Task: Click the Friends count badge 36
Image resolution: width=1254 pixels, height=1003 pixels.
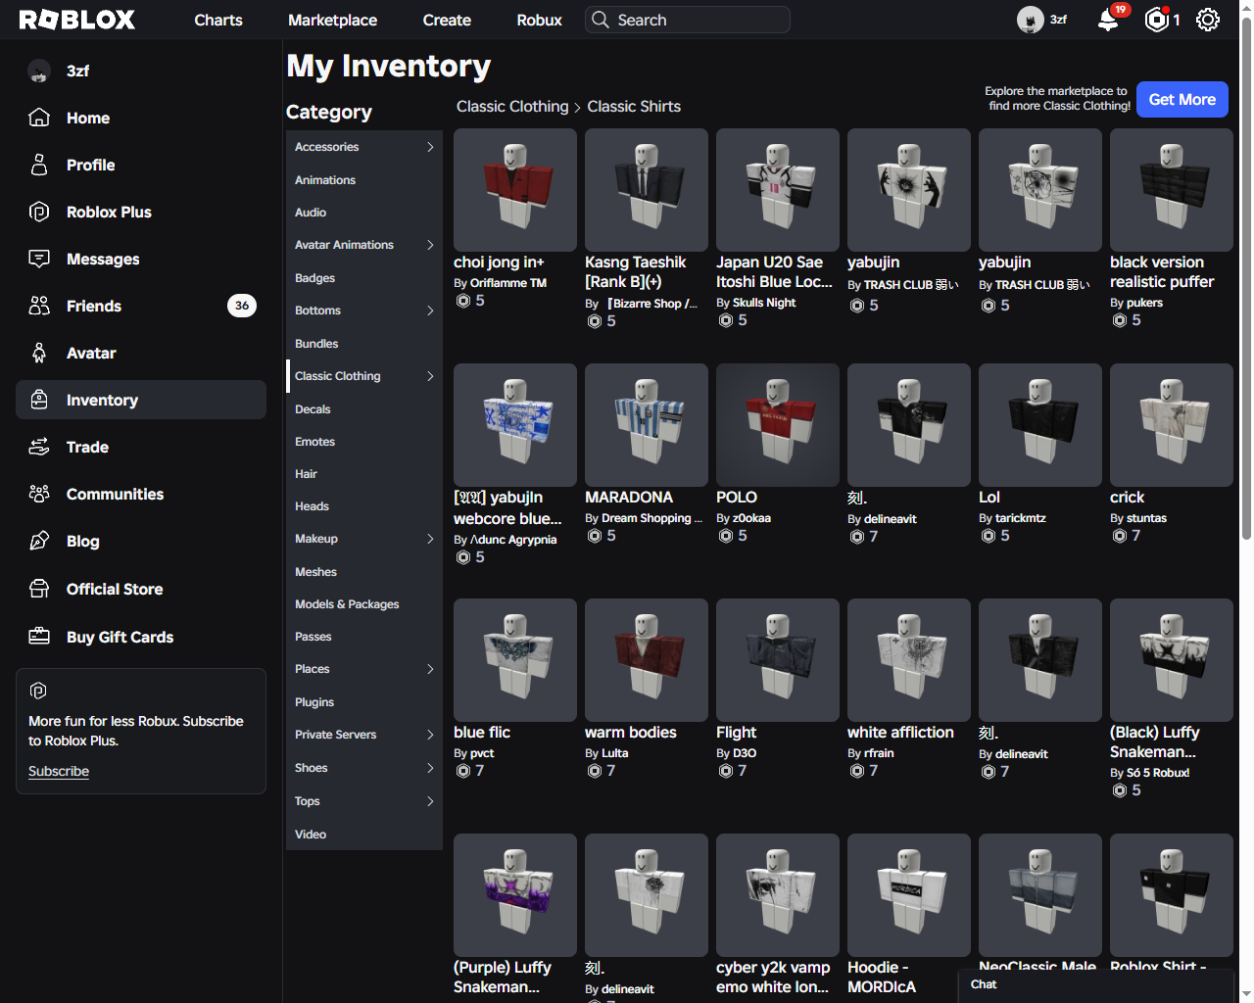Action: (242, 306)
